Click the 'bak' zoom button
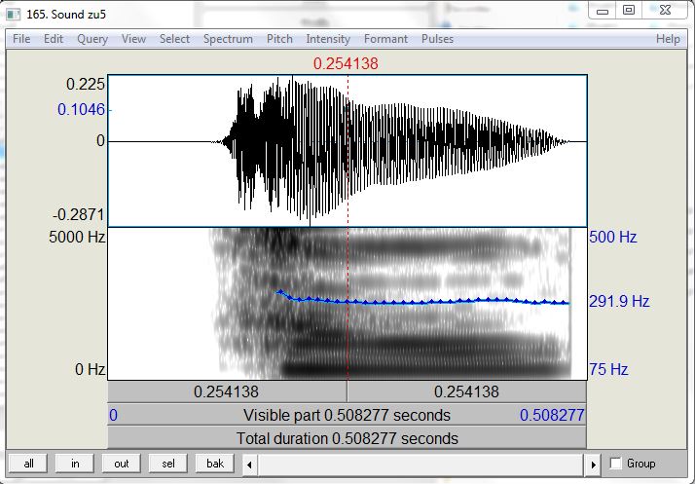The width and height of the screenshot is (695, 484). tap(215, 464)
